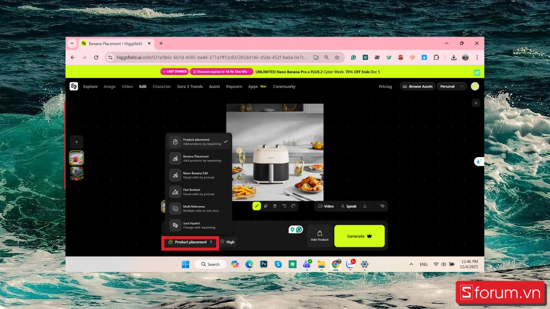Select the first thumbnail with the yellow border
This screenshot has height=309, width=550.
pos(76,157)
